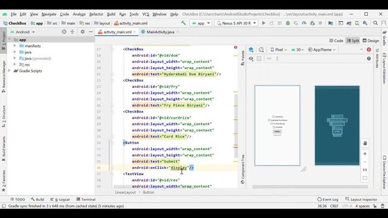Screen dimensions: 388x218
Task: Click LinearLayout in the breadcrumb bar
Action: [x=125, y=193]
